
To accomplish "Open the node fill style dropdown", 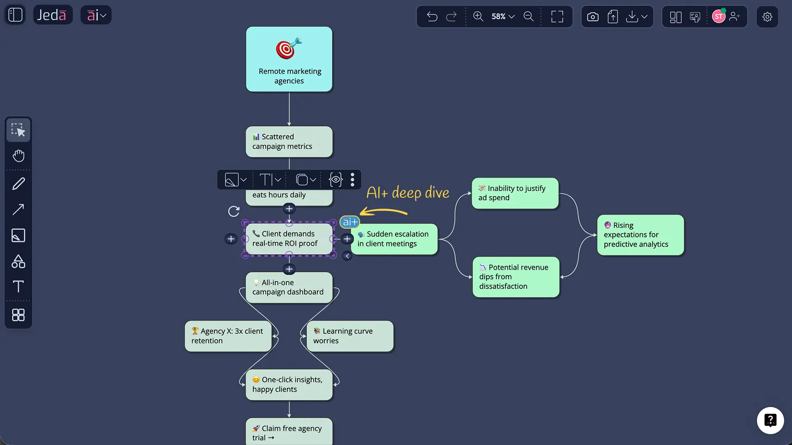I will (x=236, y=180).
